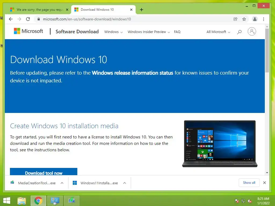Expand options for MediaCreationTool download
Viewport: 275px width, 206px height.
[x=62, y=183]
